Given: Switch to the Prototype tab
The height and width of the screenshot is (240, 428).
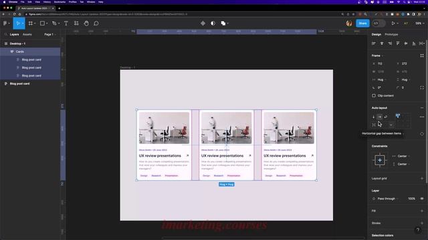Looking at the screenshot, I should [x=391, y=34].
